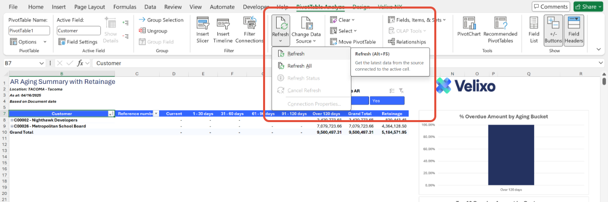Screen dimensions: 608x202
Task: Click the Share button
Action: [x=589, y=7]
